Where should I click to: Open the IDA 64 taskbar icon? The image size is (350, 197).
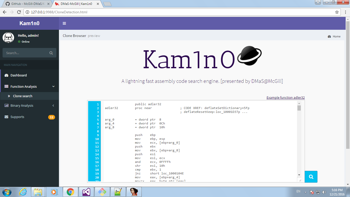pos(134,192)
